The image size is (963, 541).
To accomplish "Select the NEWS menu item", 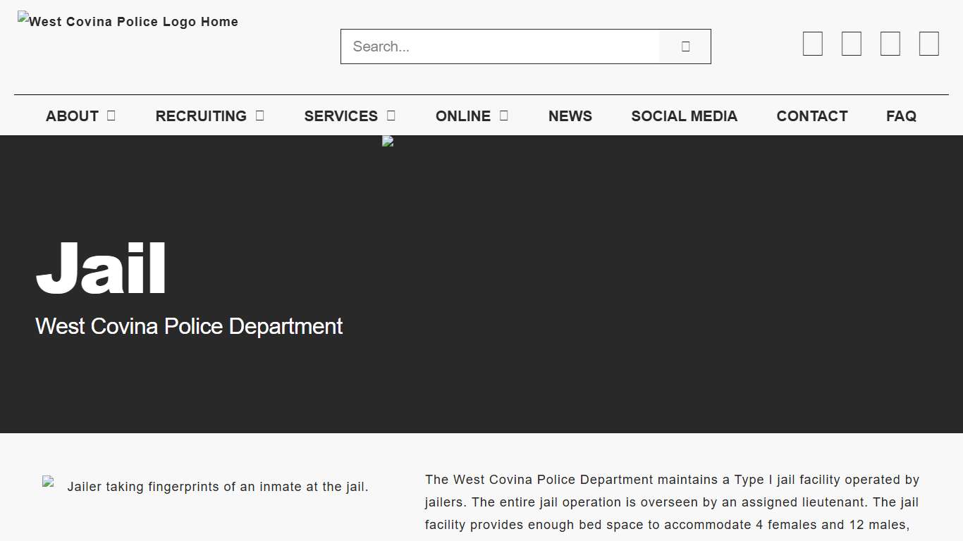I will pyautogui.click(x=570, y=116).
